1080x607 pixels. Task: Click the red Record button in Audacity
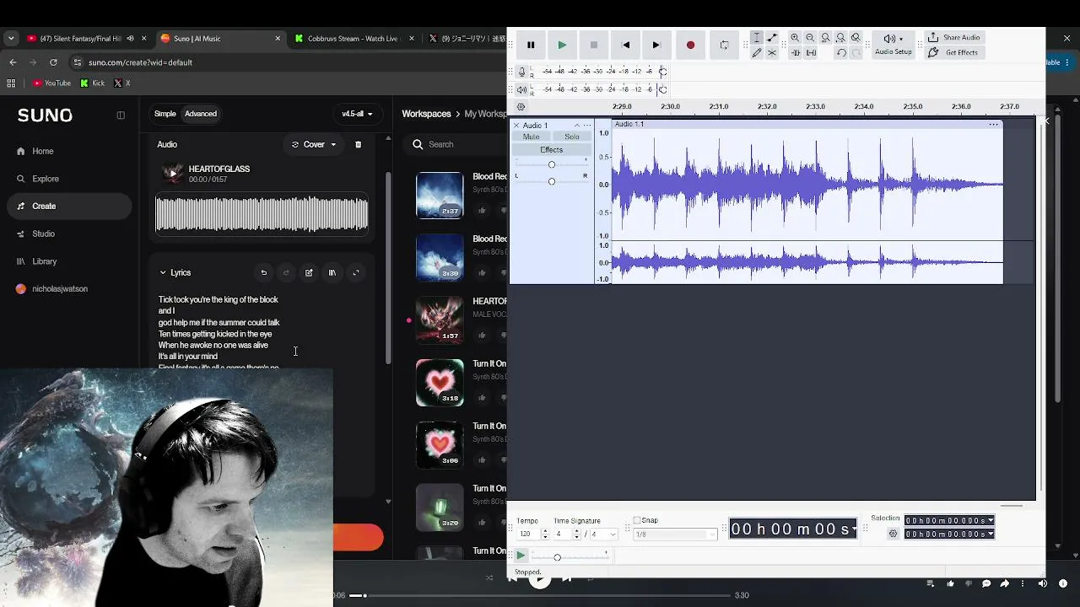point(690,45)
